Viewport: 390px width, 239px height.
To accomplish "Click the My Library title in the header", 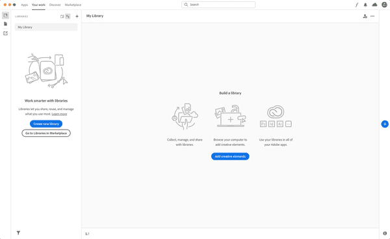I will click(x=95, y=16).
